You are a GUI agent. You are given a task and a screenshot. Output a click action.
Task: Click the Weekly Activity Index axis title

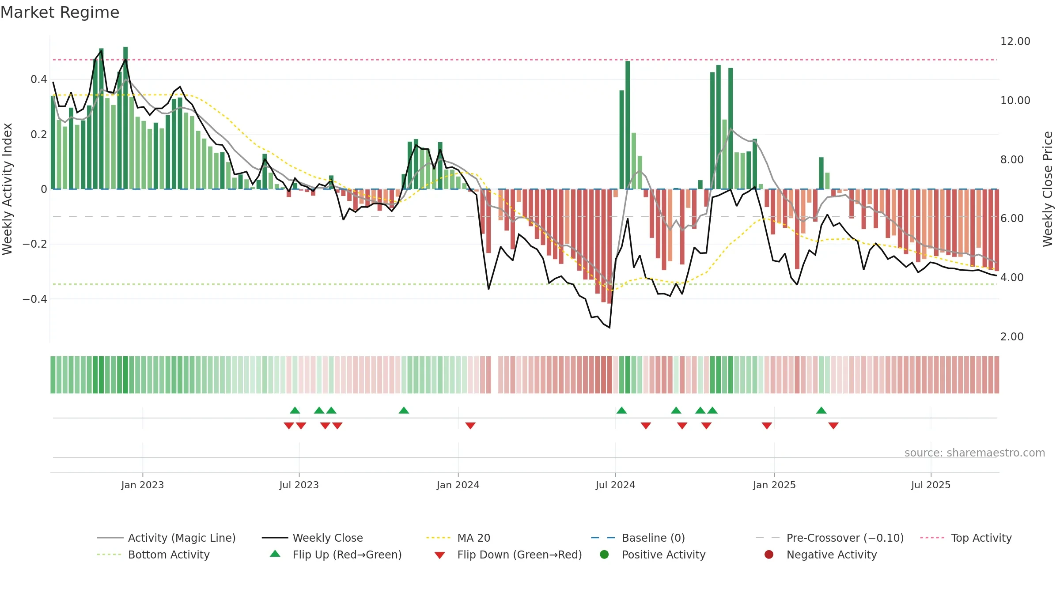coord(7,189)
